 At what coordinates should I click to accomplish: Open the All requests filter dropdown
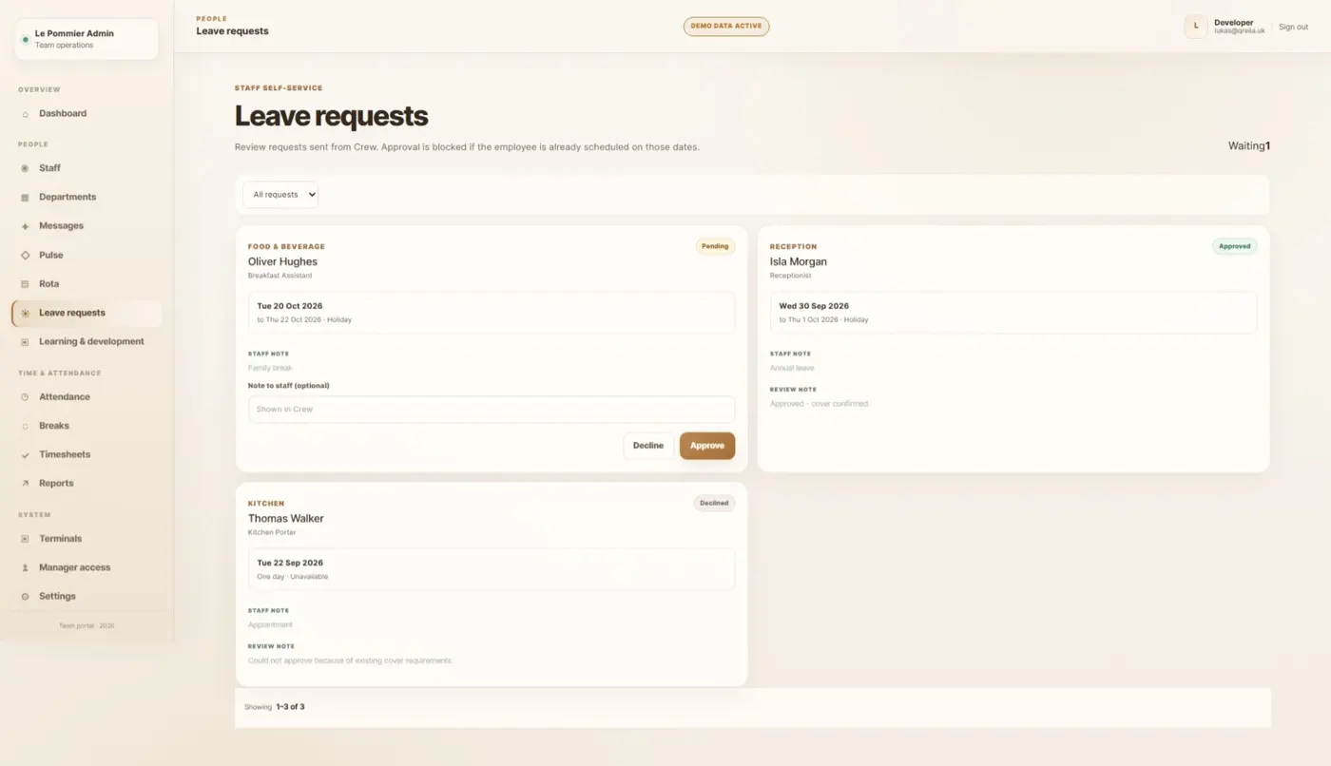tap(280, 195)
